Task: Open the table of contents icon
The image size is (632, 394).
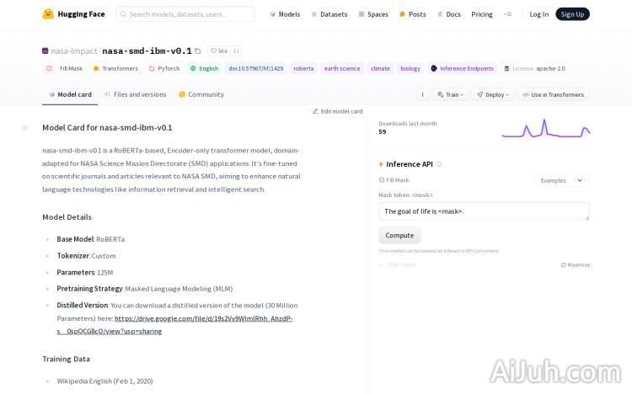Action: click(24, 128)
